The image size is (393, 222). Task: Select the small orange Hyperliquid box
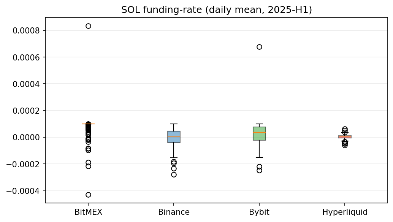click(345, 137)
